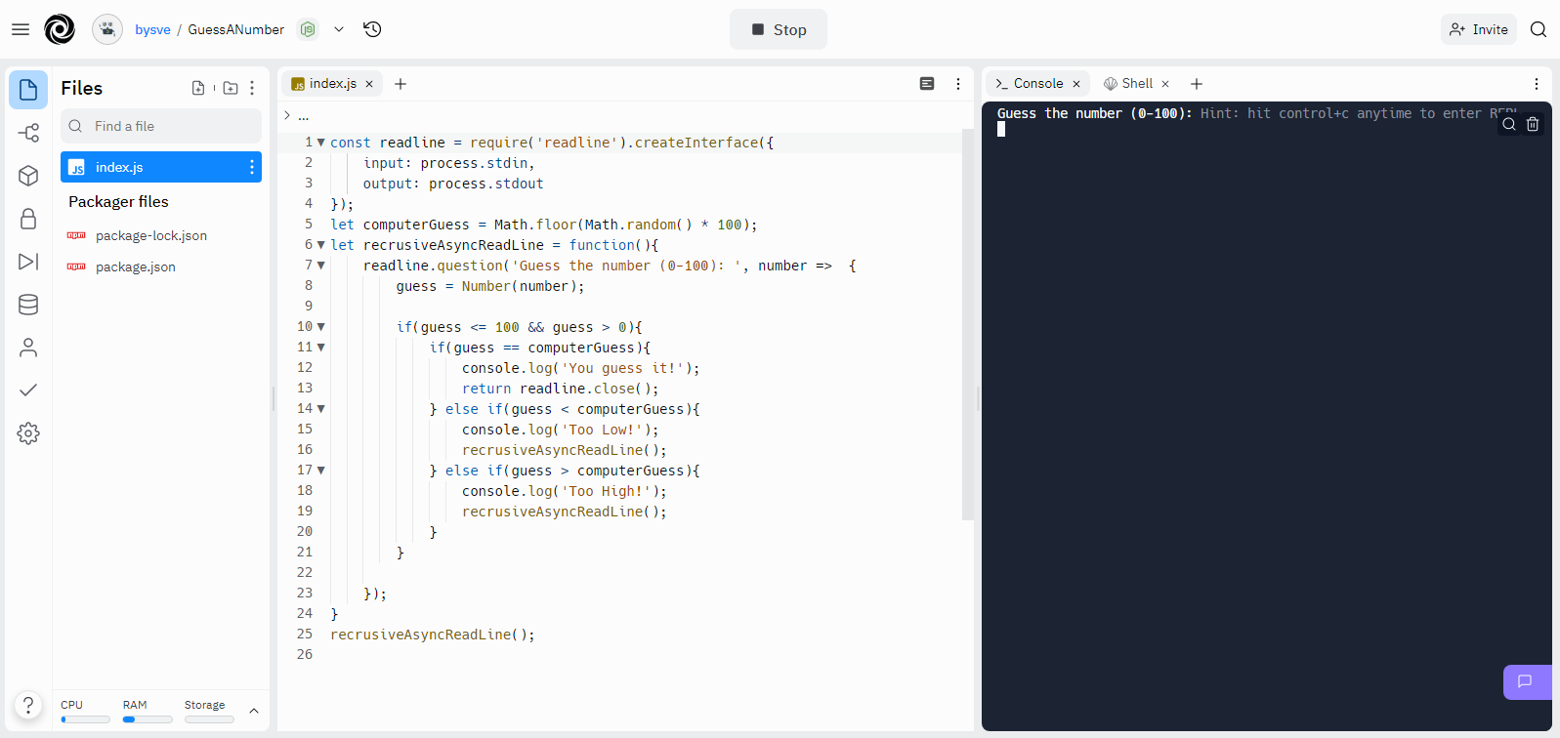Viewport: 1560px width, 738px height.
Task: Expand the resources panel chevron
Action: [x=254, y=711]
